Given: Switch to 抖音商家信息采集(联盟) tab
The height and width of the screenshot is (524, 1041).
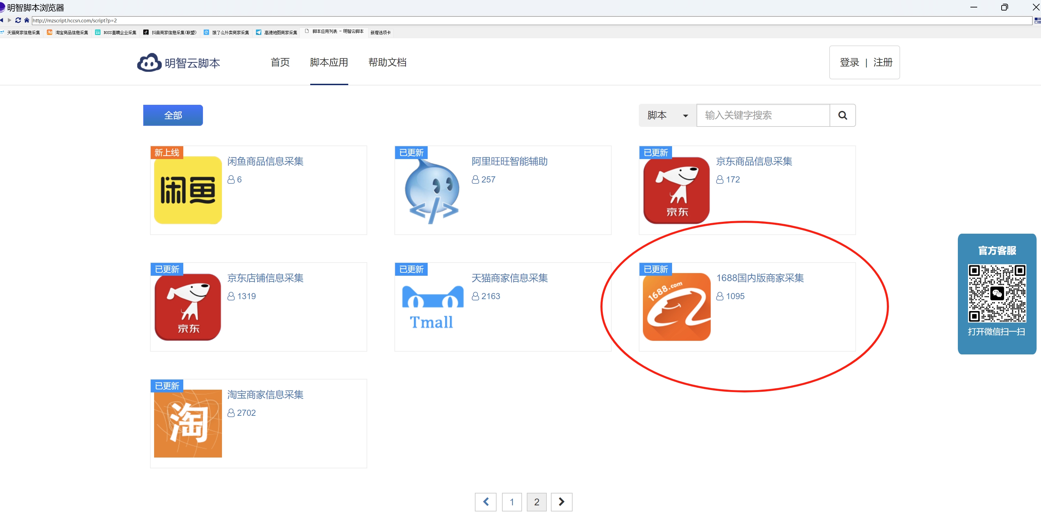Looking at the screenshot, I should [170, 32].
